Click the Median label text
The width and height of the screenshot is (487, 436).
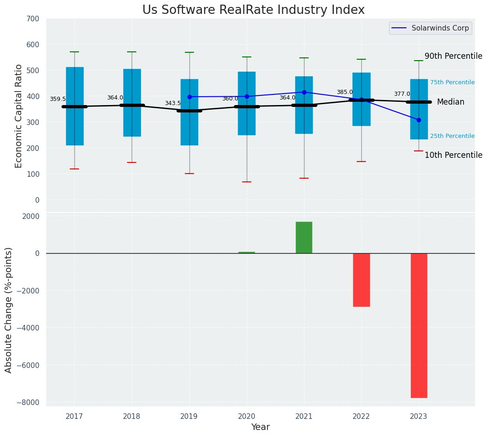tap(450, 102)
